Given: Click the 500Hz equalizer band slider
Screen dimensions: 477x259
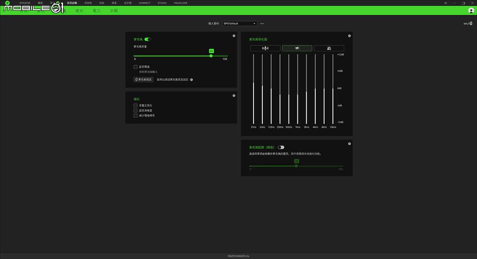Looking at the screenshot, I should pos(289,89).
